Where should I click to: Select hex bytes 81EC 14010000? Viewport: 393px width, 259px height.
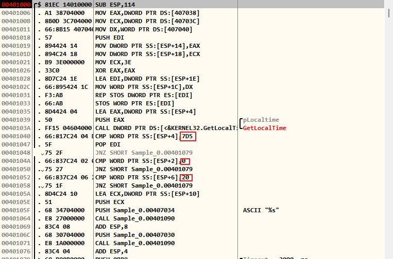click(68, 5)
